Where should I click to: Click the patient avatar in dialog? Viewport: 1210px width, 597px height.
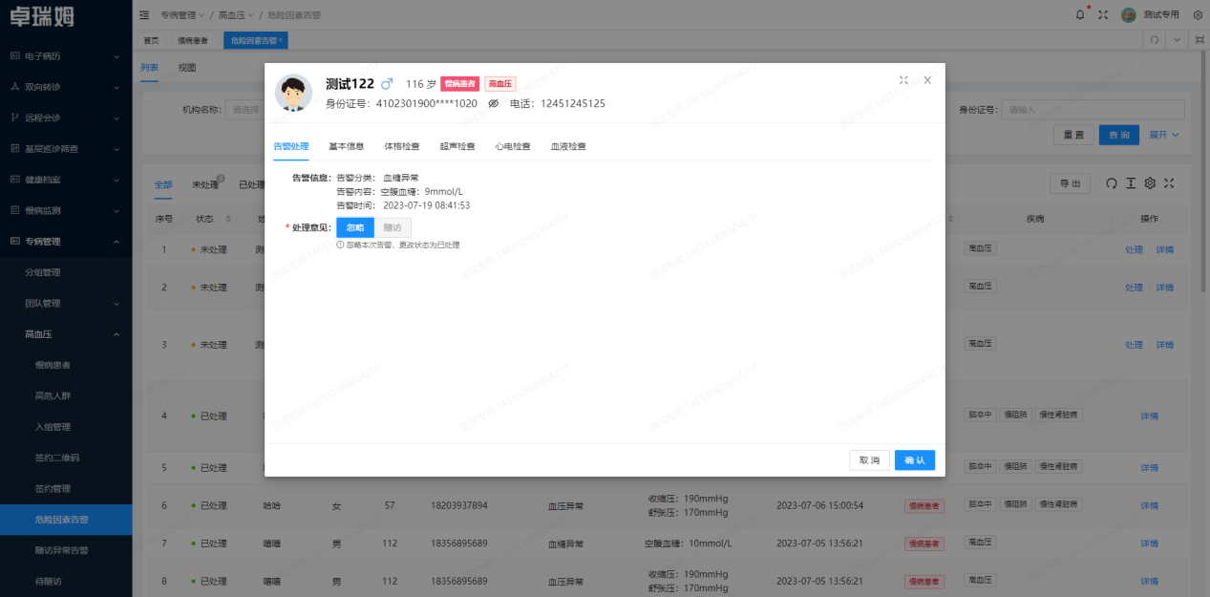[x=293, y=93]
